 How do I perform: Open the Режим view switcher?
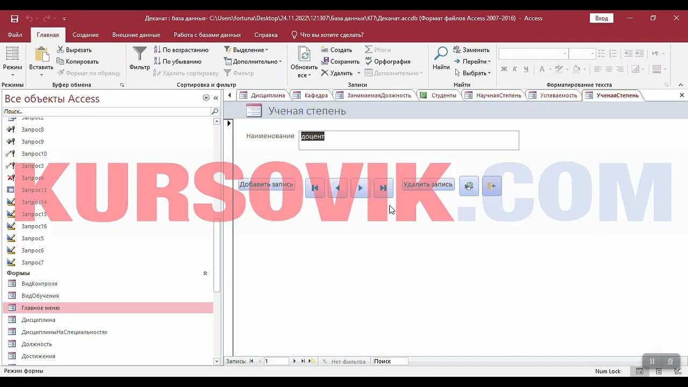tap(12, 62)
